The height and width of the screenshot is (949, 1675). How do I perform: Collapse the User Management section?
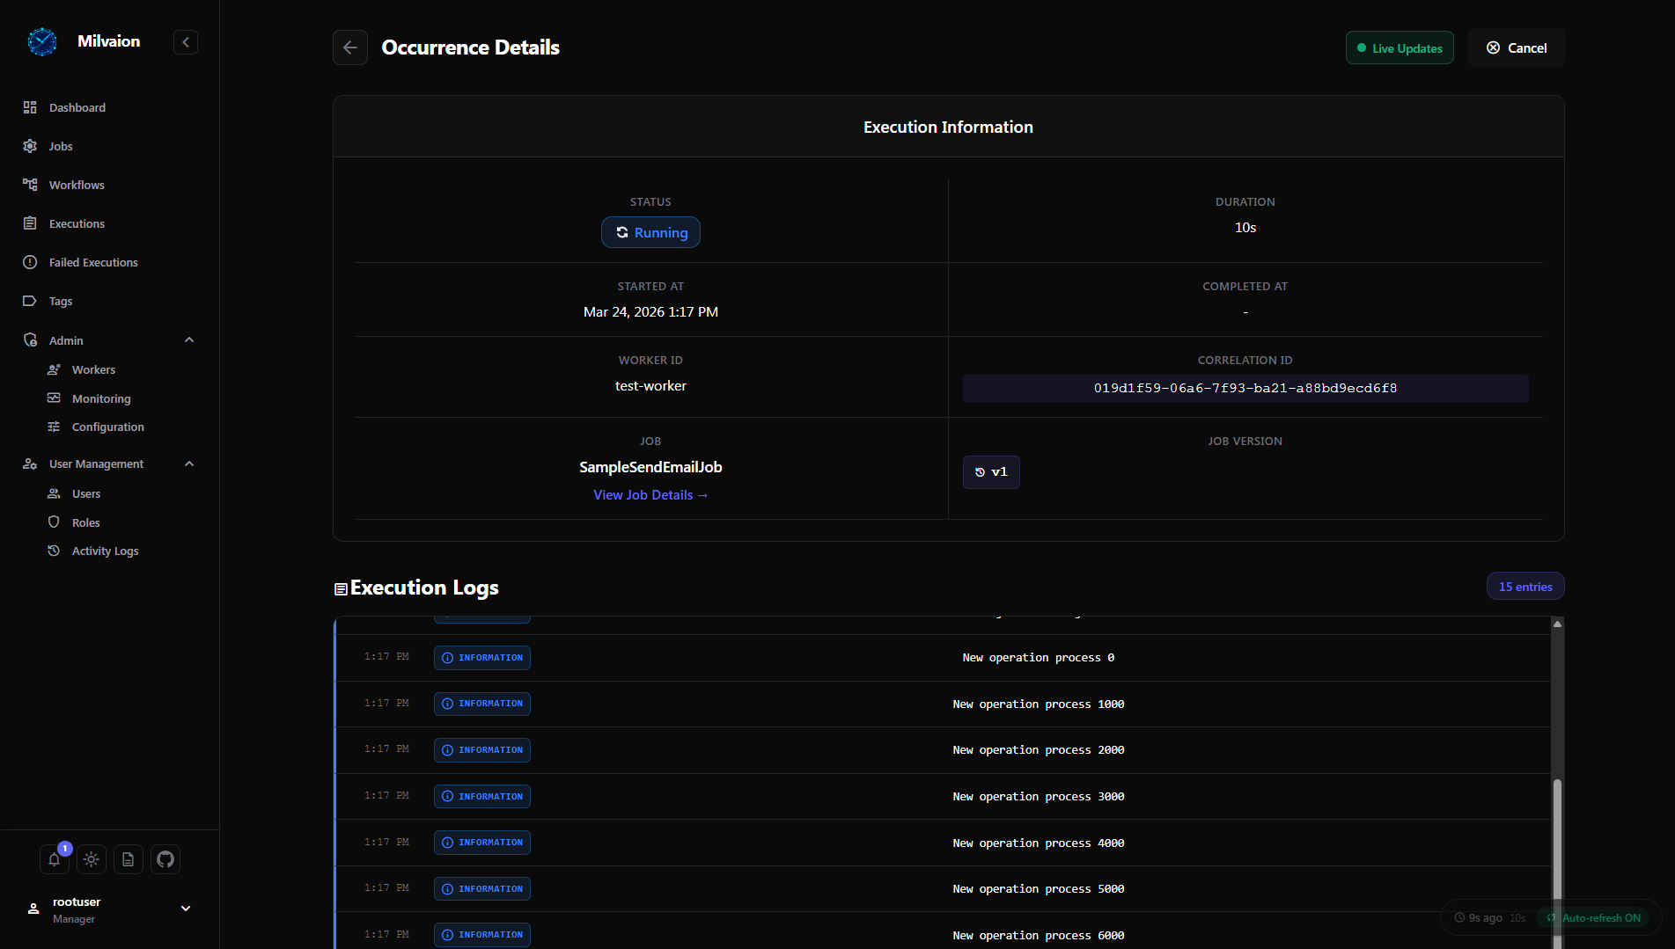pos(189,464)
